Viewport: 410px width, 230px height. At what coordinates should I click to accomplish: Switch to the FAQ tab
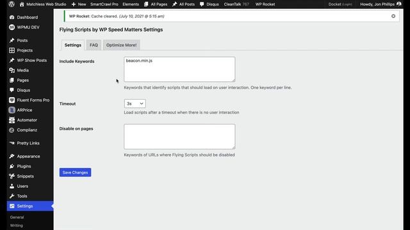point(94,45)
